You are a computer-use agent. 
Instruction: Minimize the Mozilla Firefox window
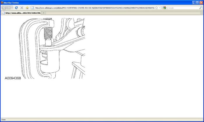tap(194, 3)
